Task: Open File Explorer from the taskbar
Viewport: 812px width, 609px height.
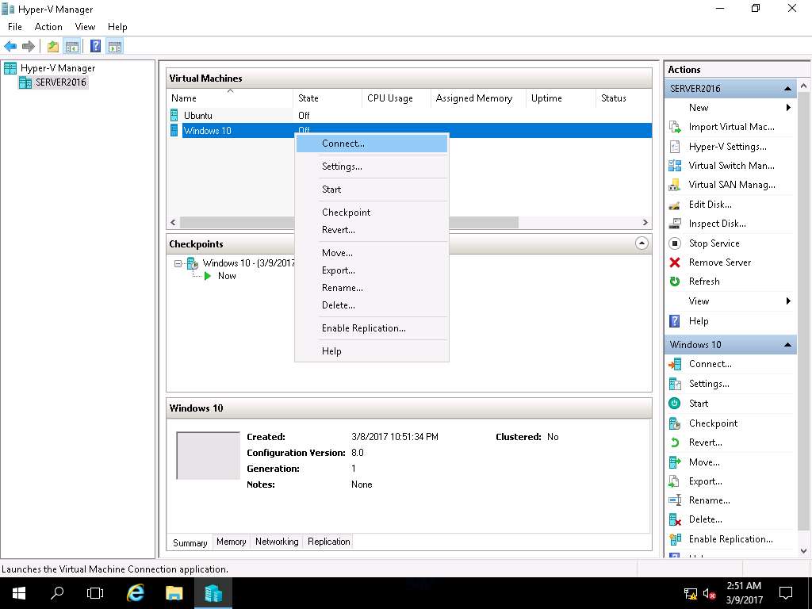Action: tap(174, 593)
